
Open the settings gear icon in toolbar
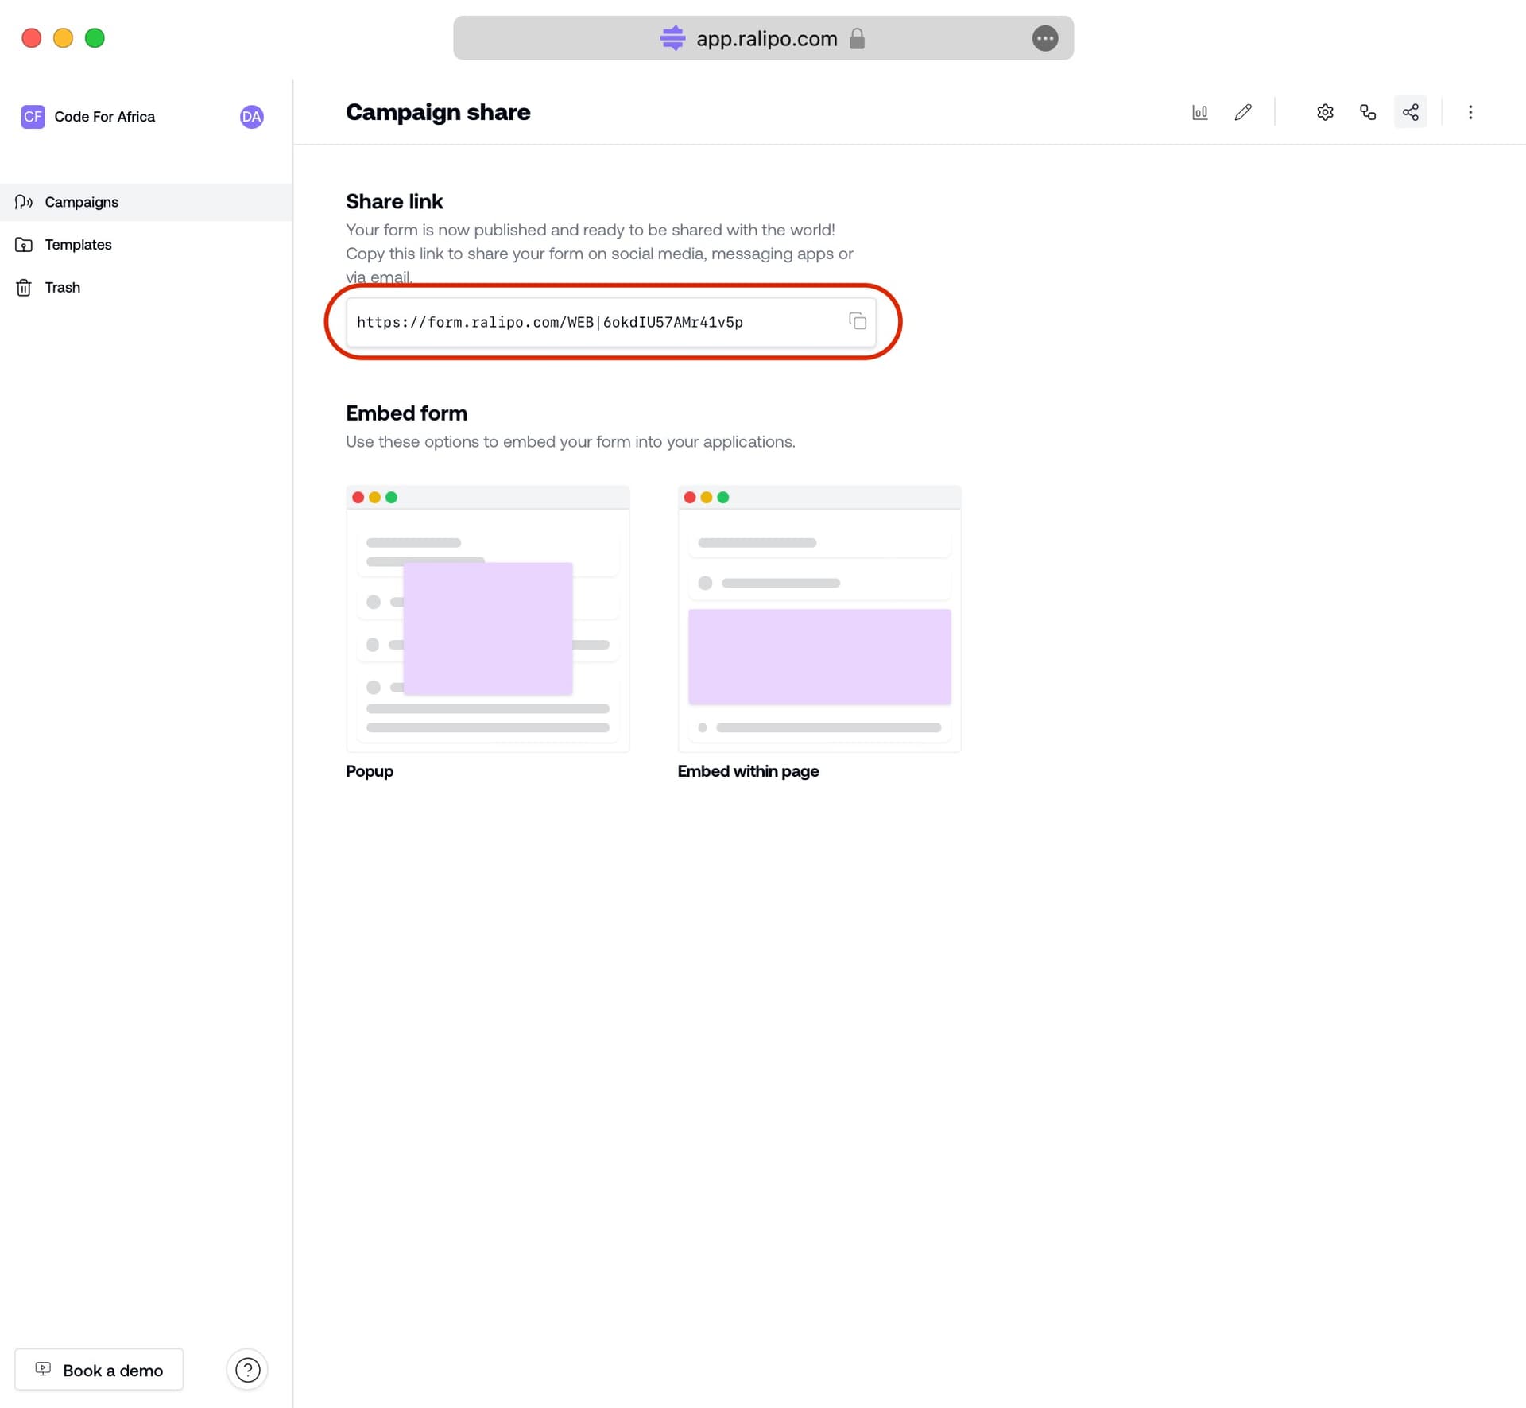[1325, 111]
